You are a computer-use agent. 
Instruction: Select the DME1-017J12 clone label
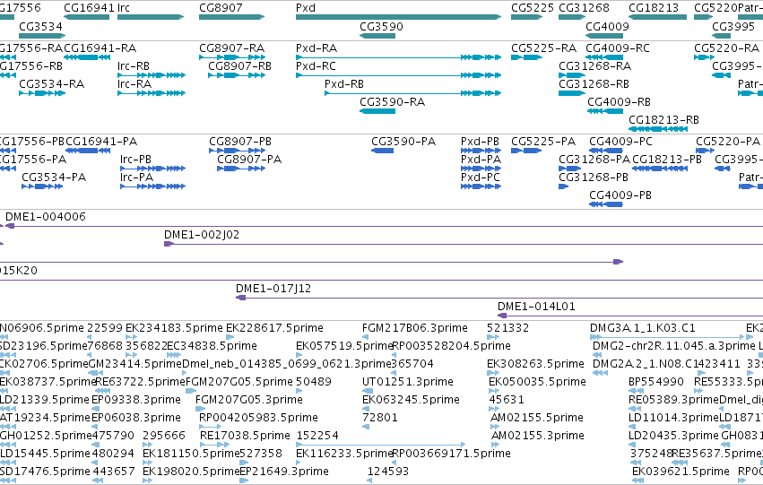pos(273,289)
